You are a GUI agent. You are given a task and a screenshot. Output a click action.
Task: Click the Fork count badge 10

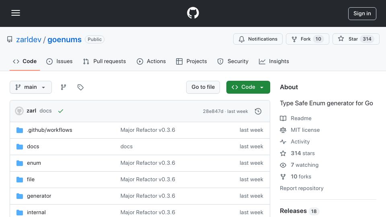tap(318, 39)
